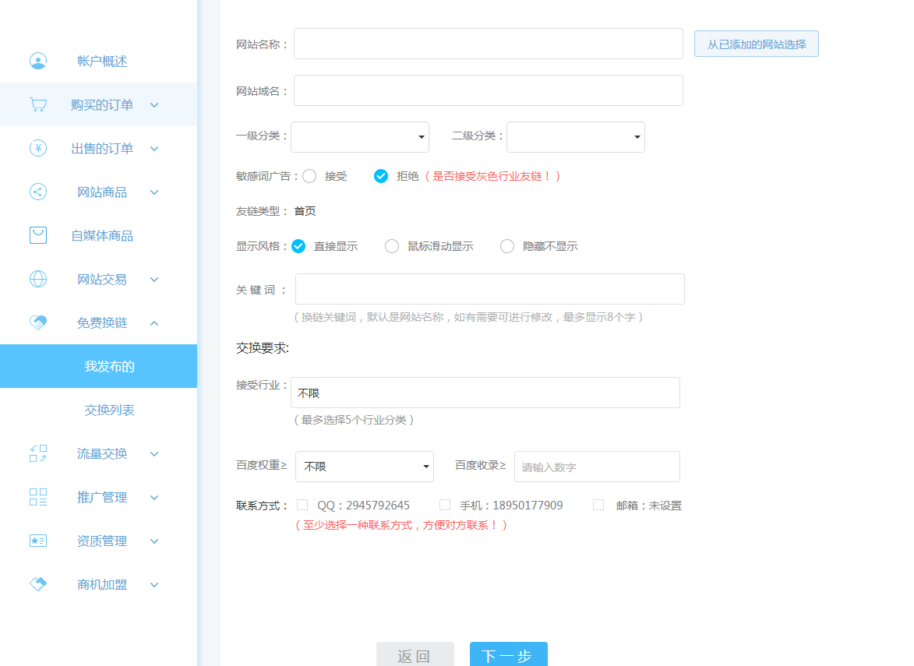This screenshot has height=666, width=914.
Task: Open the 百度权重 dropdown set to 不限
Action: click(x=365, y=467)
